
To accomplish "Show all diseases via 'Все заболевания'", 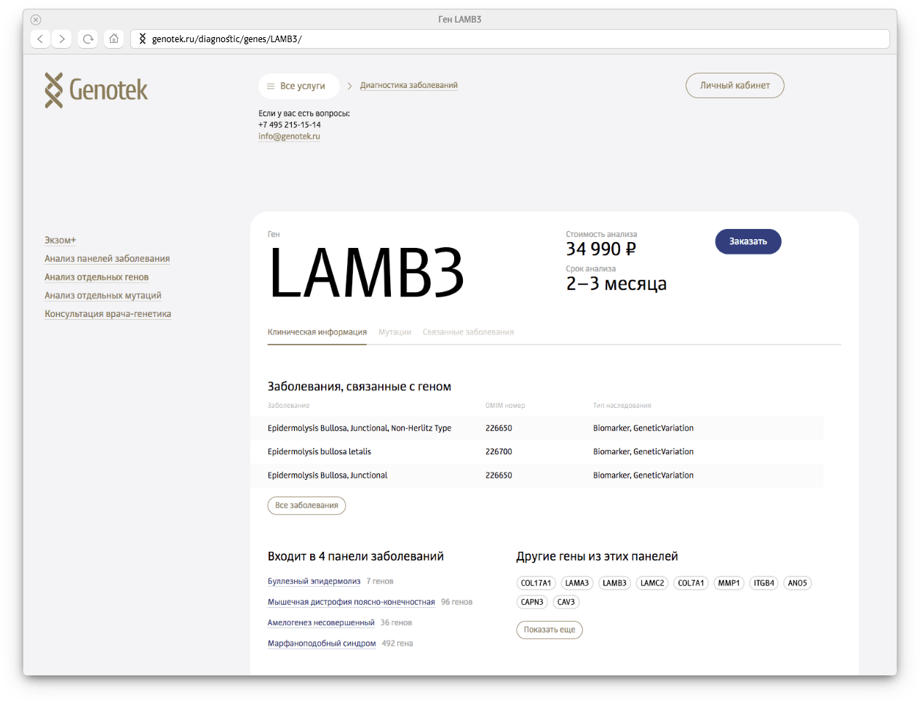I will [306, 505].
